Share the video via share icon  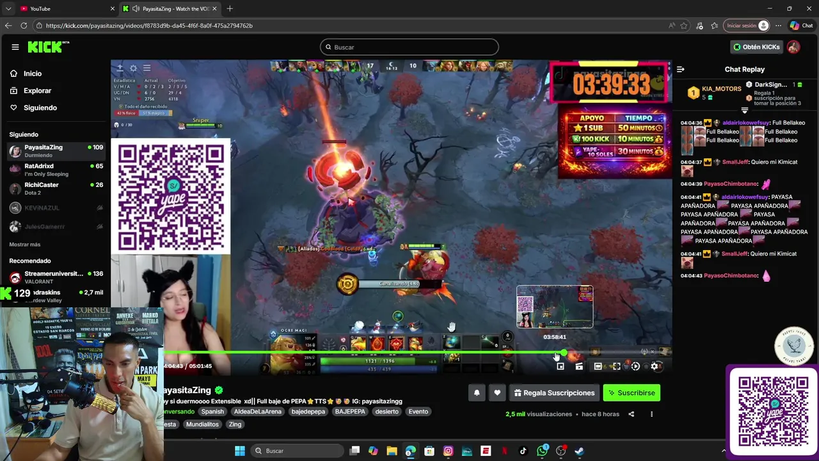[x=631, y=414]
